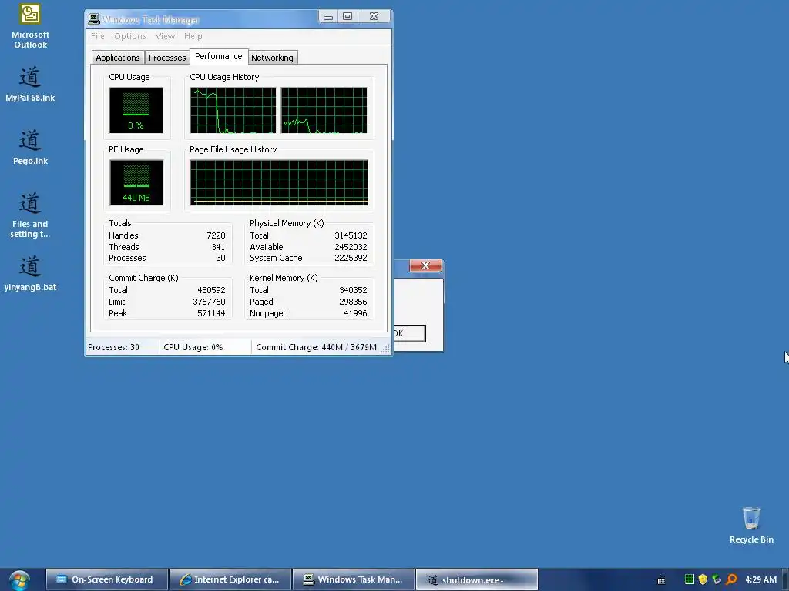789x591 pixels.
Task: Click the Threads value 341
Action: (x=218, y=247)
